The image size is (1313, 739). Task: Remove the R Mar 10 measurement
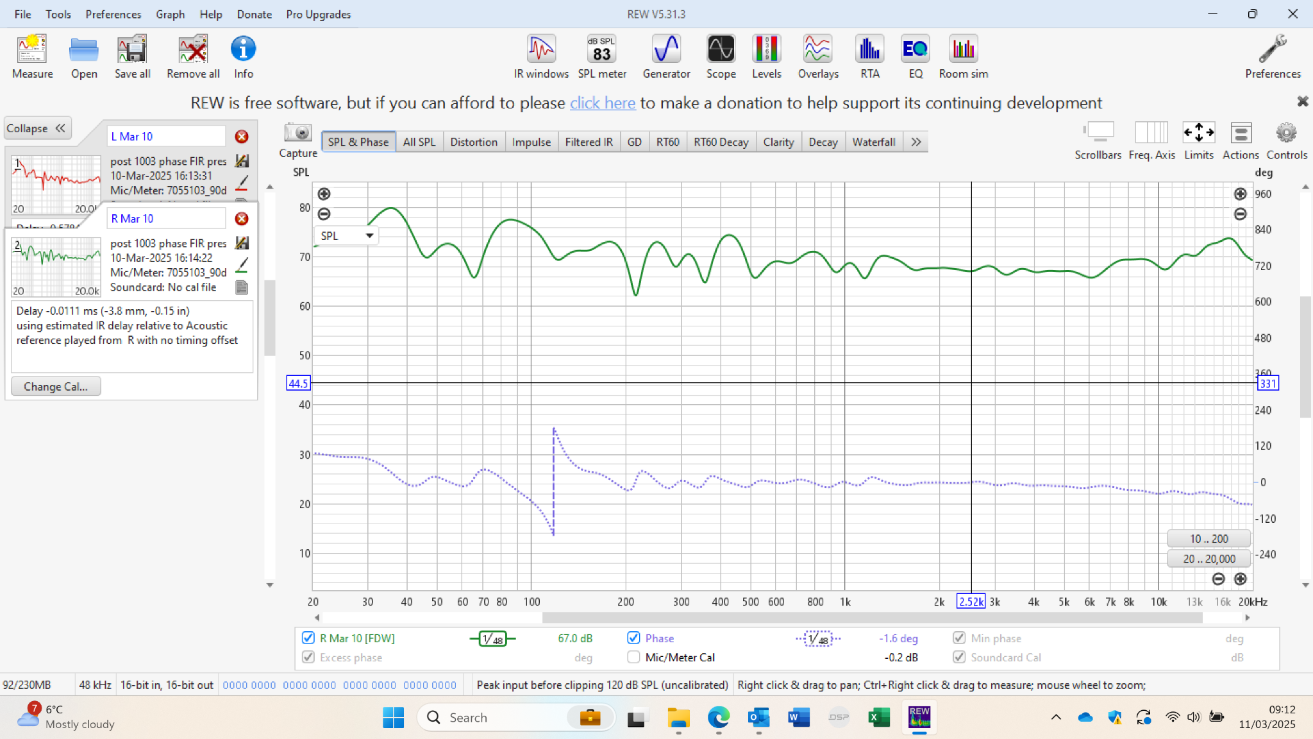point(242,219)
